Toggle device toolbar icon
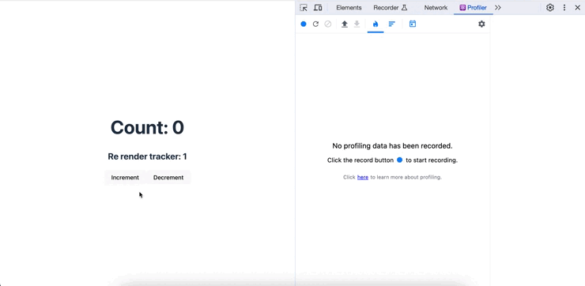The height and width of the screenshot is (286, 585). (318, 7)
